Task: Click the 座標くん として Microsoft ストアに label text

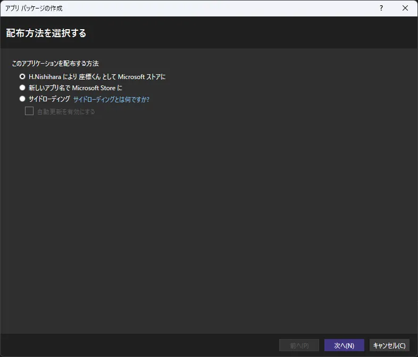Action: point(122,77)
